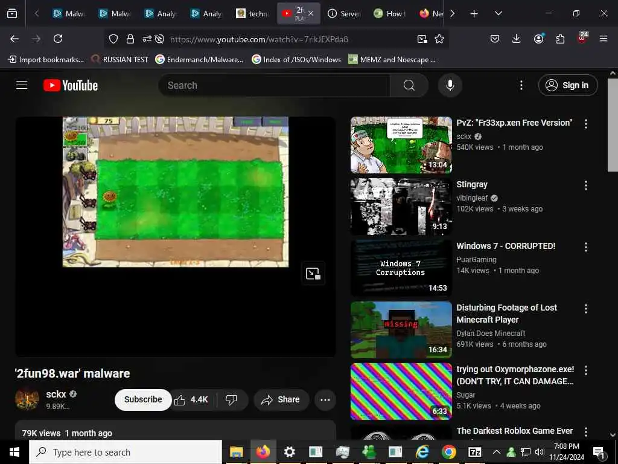This screenshot has height=464, width=618.
Task: Toggle miniplayer button on the video
Action: tap(313, 273)
